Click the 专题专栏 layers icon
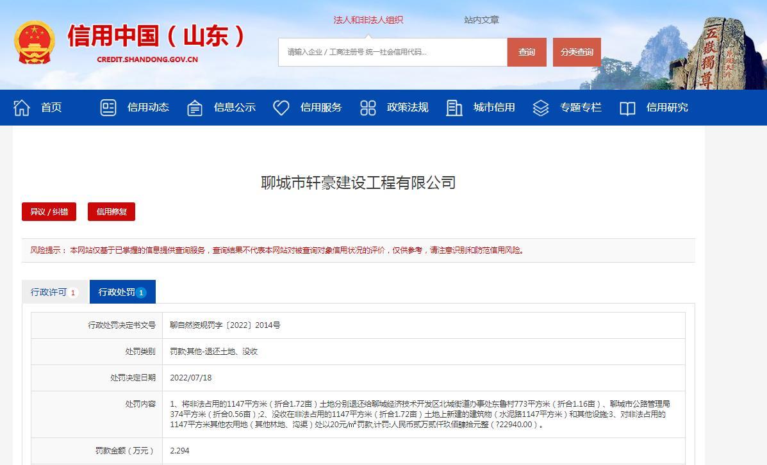Viewport: 767px width, 465px height. click(541, 108)
